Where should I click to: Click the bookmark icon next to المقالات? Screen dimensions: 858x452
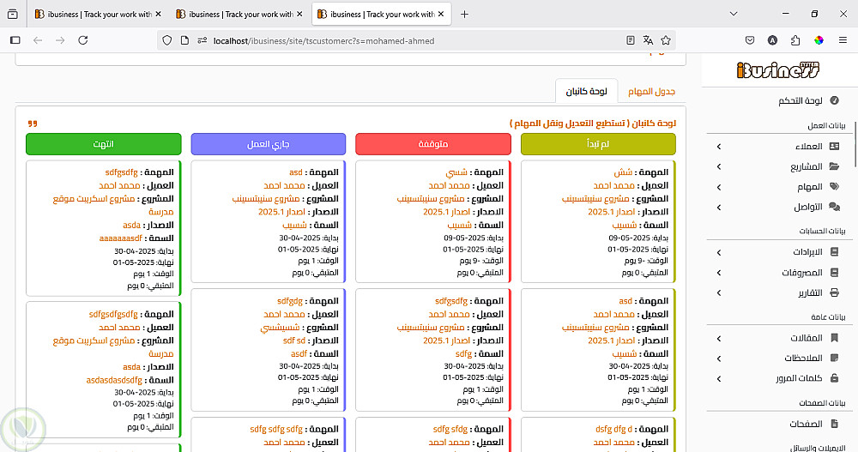coord(834,338)
